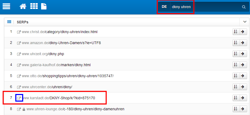The width and height of the screenshot is (250, 115).
Task: Go to the home dashboard icon
Action: tap(23, 6)
